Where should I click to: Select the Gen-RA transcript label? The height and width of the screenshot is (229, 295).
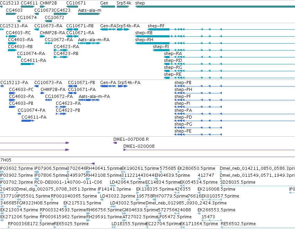[108, 26]
